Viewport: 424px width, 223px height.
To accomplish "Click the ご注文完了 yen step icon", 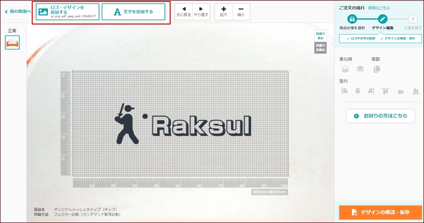I will pos(412,19).
